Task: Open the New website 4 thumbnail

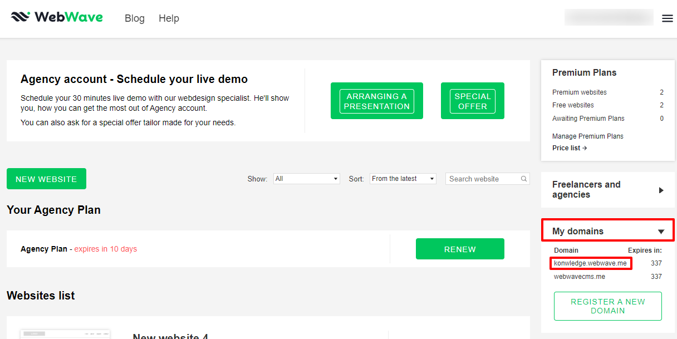Action: click(x=65, y=333)
